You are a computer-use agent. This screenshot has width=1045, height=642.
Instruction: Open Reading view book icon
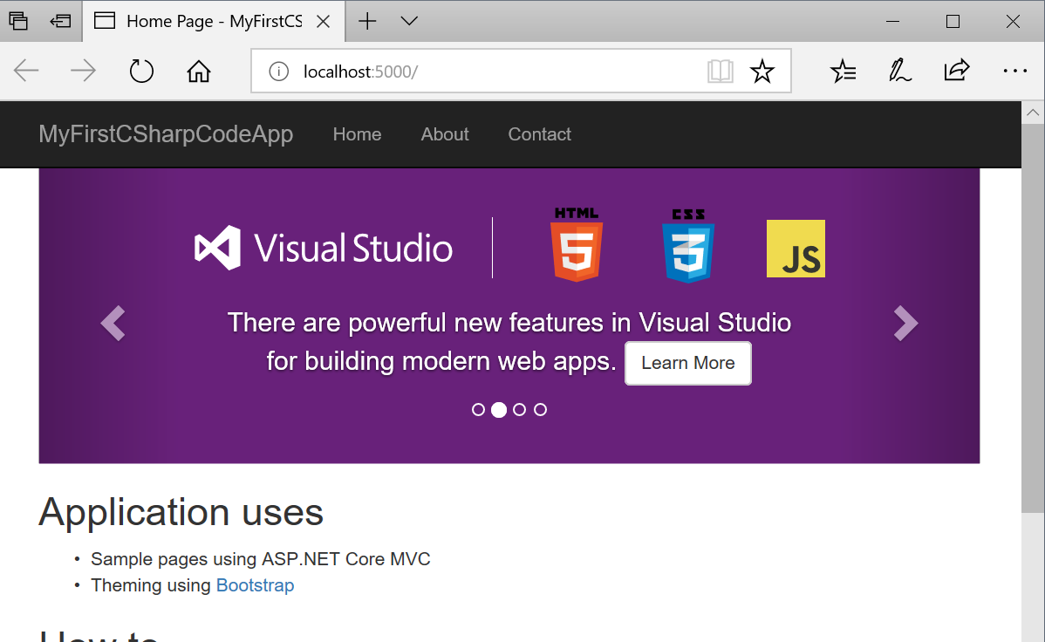pyautogui.click(x=720, y=71)
